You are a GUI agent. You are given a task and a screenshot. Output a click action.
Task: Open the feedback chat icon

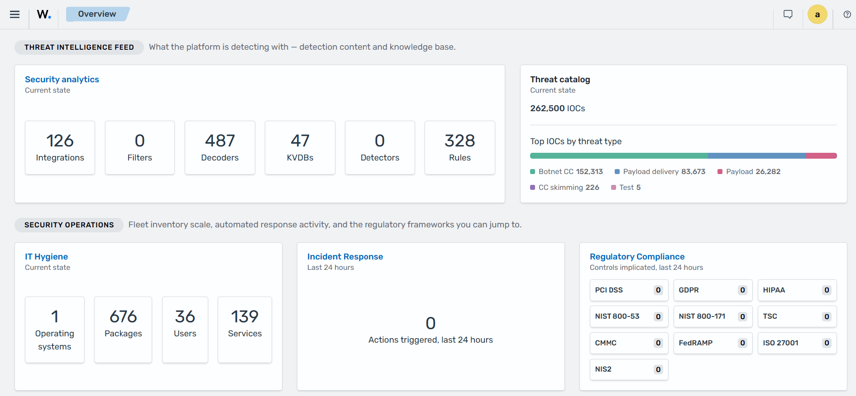(x=788, y=14)
